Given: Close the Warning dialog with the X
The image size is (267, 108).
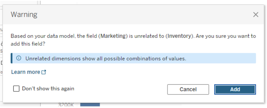Looking at the screenshot, I should click(256, 15).
